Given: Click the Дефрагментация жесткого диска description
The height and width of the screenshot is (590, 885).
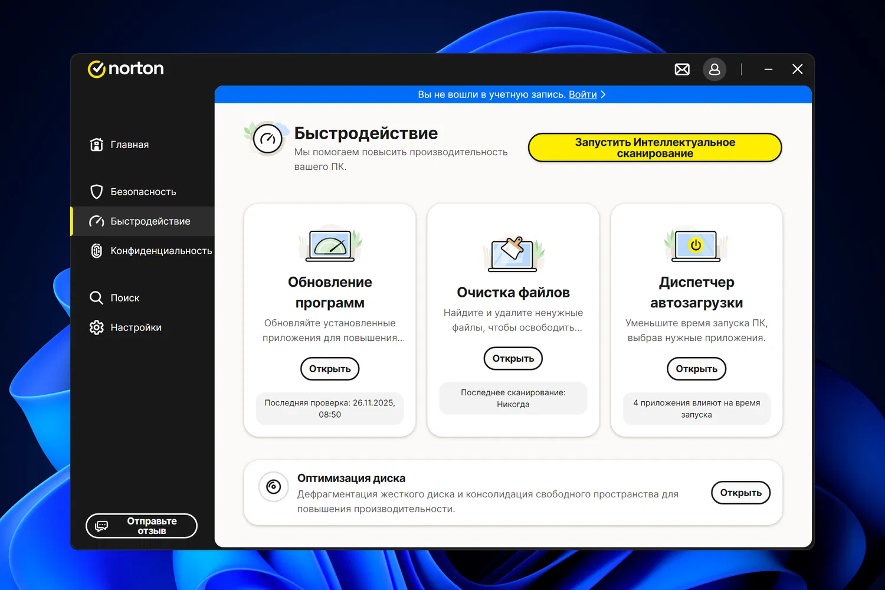Looking at the screenshot, I should pos(488,501).
